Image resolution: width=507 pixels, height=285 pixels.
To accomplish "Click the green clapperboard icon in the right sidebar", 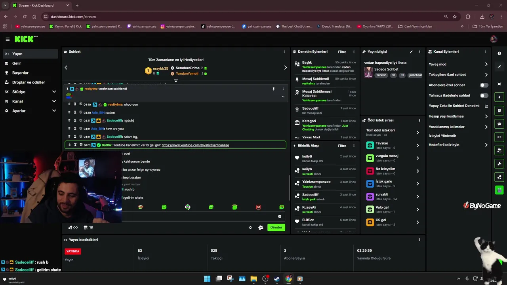I will [499, 190].
